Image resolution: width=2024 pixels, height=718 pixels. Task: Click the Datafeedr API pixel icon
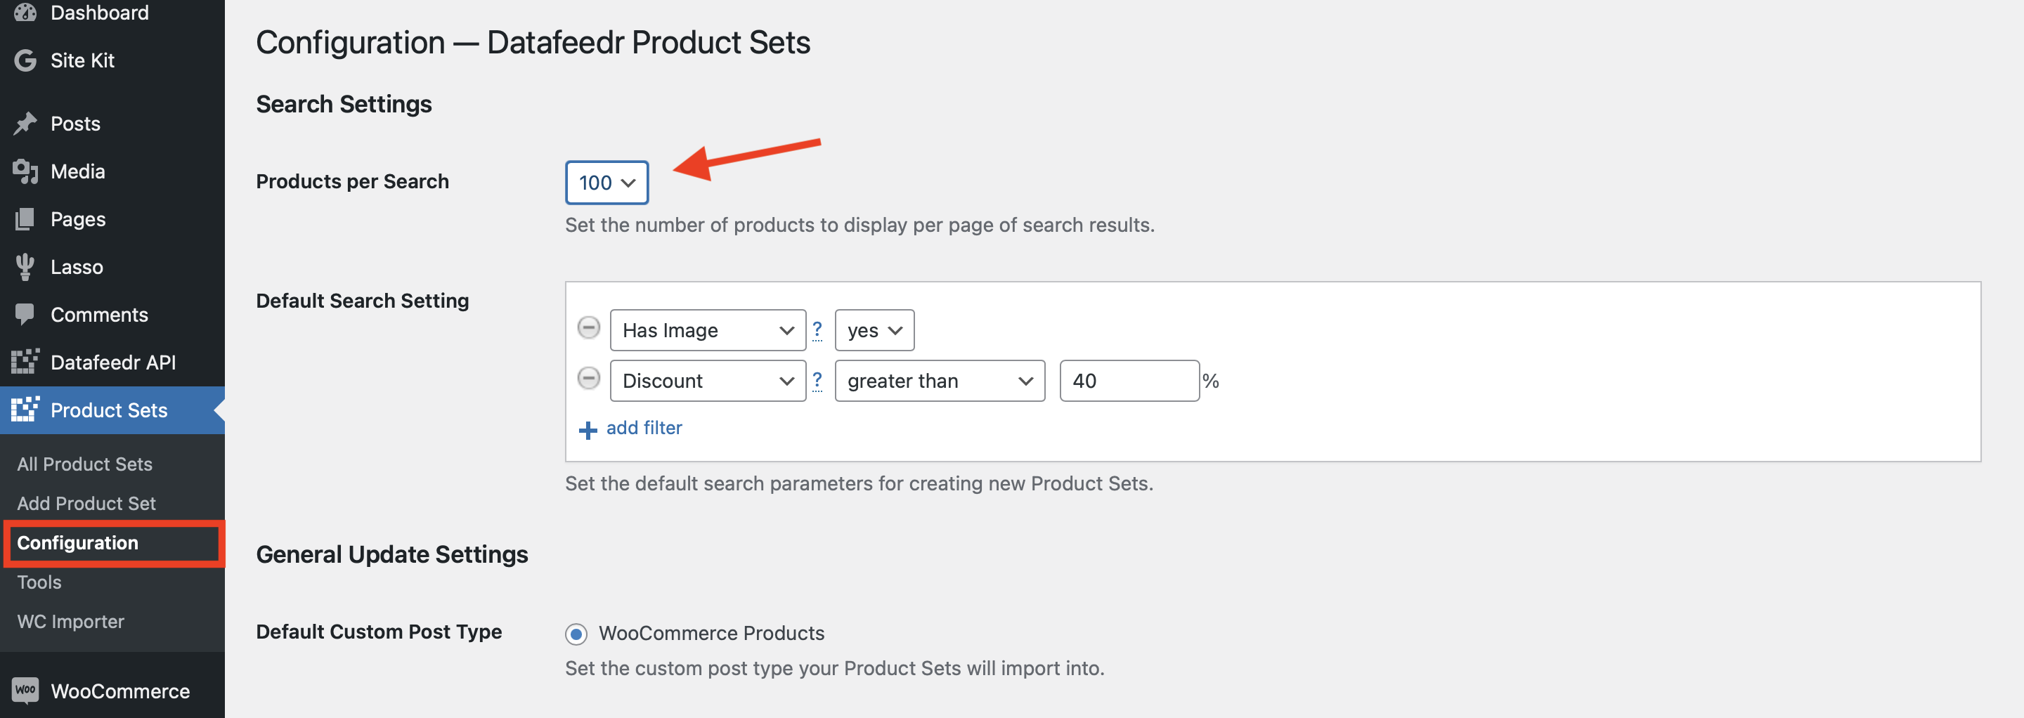click(25, 362)
